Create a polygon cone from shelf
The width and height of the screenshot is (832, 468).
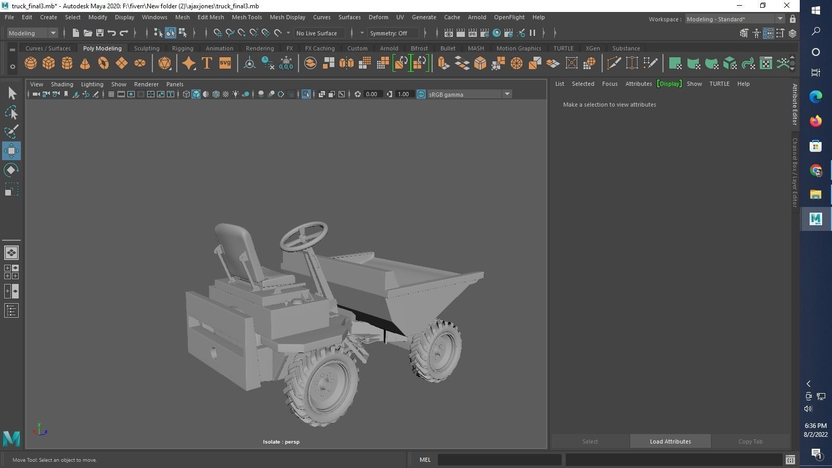(x=85, y=63)
